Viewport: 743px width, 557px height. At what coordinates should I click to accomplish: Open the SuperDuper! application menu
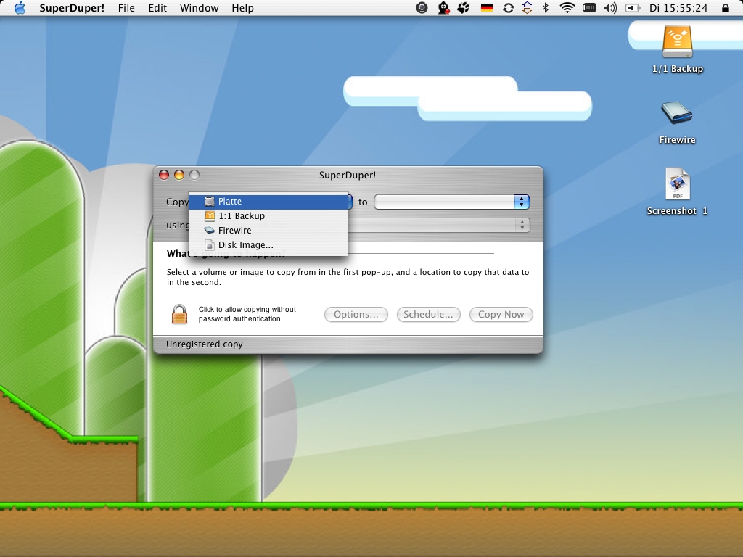click(72, 7)
